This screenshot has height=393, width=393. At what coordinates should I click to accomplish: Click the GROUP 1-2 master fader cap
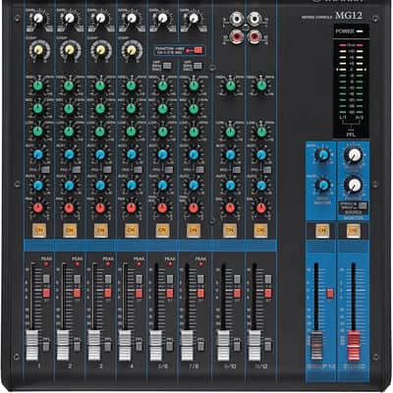(316, 346)
